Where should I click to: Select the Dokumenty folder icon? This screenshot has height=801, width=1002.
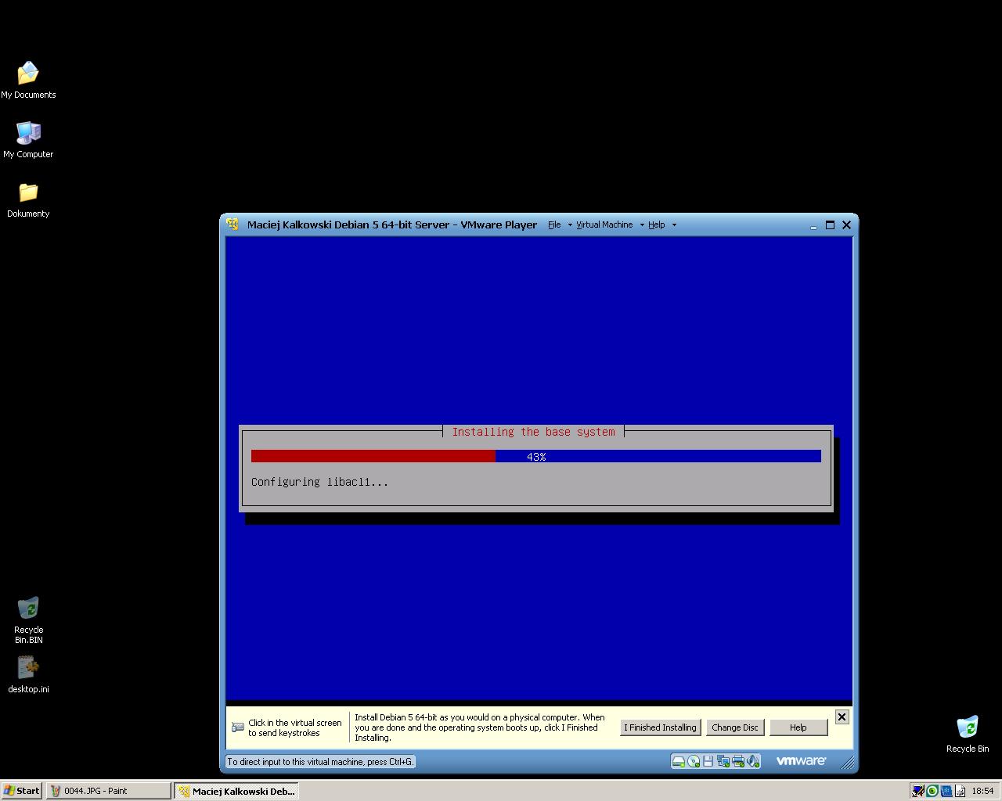[28, 199]
